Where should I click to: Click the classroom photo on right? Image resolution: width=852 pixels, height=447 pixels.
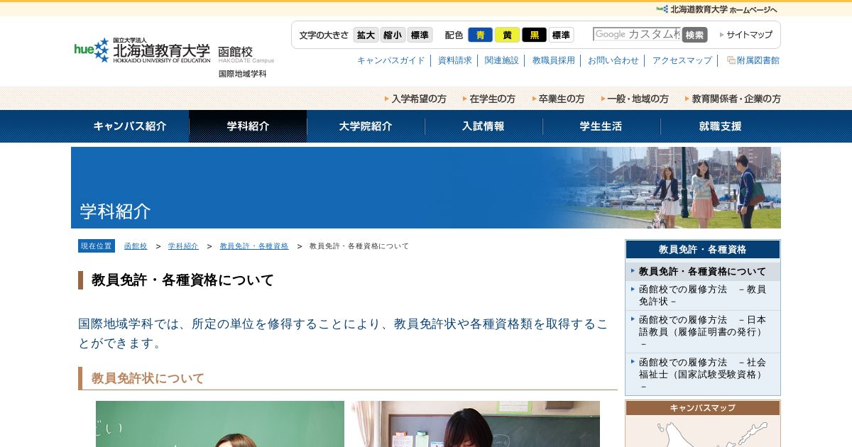pos(476,424)
